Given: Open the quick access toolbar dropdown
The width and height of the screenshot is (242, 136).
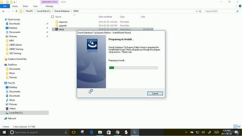Looking at the screenshot, I should point(14,2).
